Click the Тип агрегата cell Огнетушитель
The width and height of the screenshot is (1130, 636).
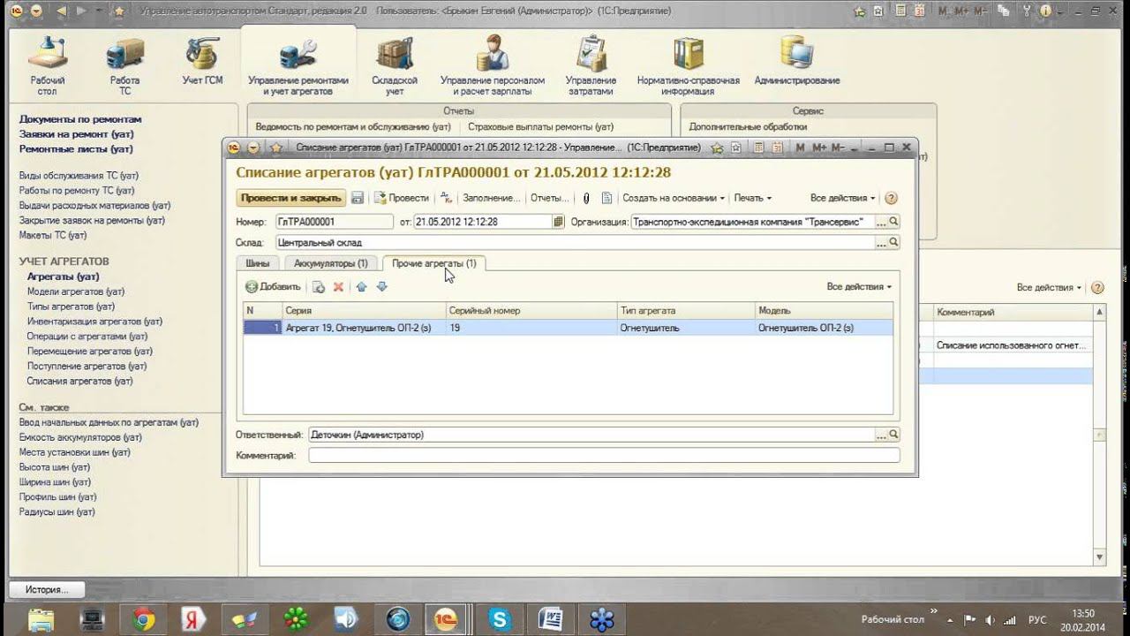coord(686,328)
